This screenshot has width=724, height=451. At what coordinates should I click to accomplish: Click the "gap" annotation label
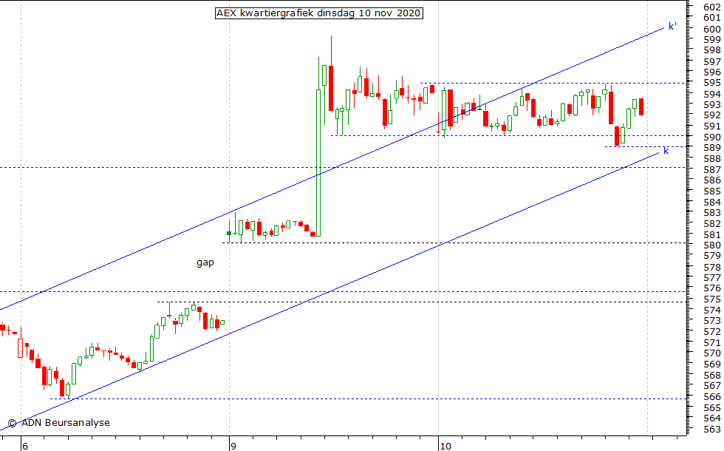pos(205,262)
